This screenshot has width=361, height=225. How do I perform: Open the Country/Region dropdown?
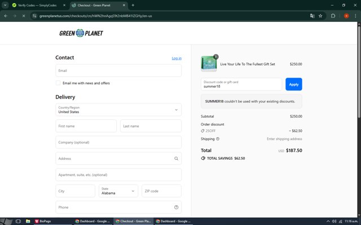(x=118, y=110)
